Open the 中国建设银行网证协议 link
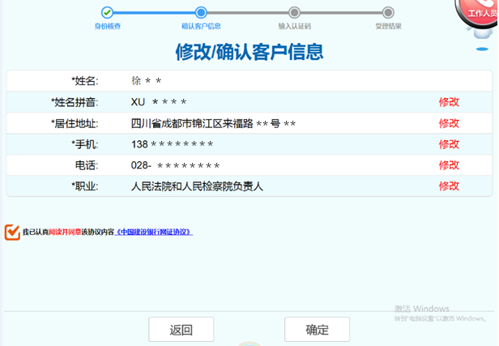 [x=154, y=233]
